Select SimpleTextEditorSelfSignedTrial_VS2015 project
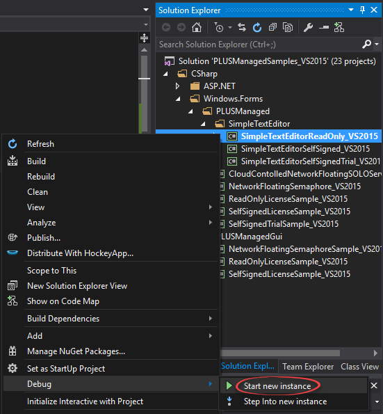 [x=311, y=161]
